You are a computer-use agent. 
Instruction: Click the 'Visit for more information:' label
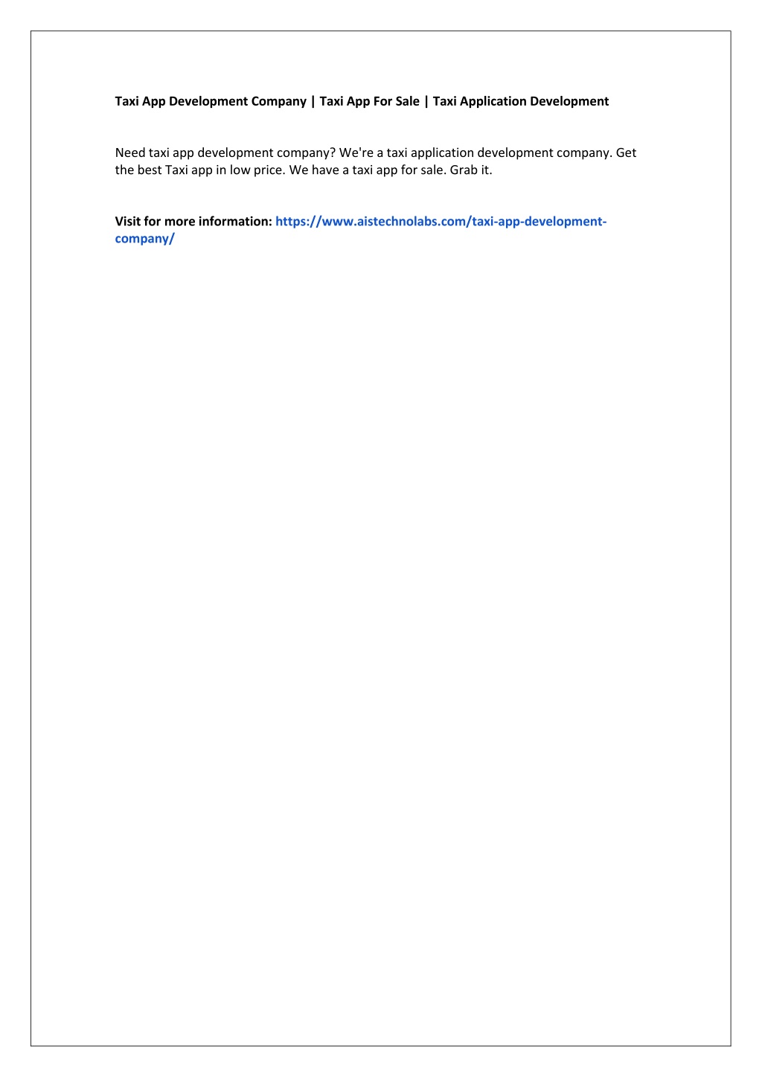[193, 222]
